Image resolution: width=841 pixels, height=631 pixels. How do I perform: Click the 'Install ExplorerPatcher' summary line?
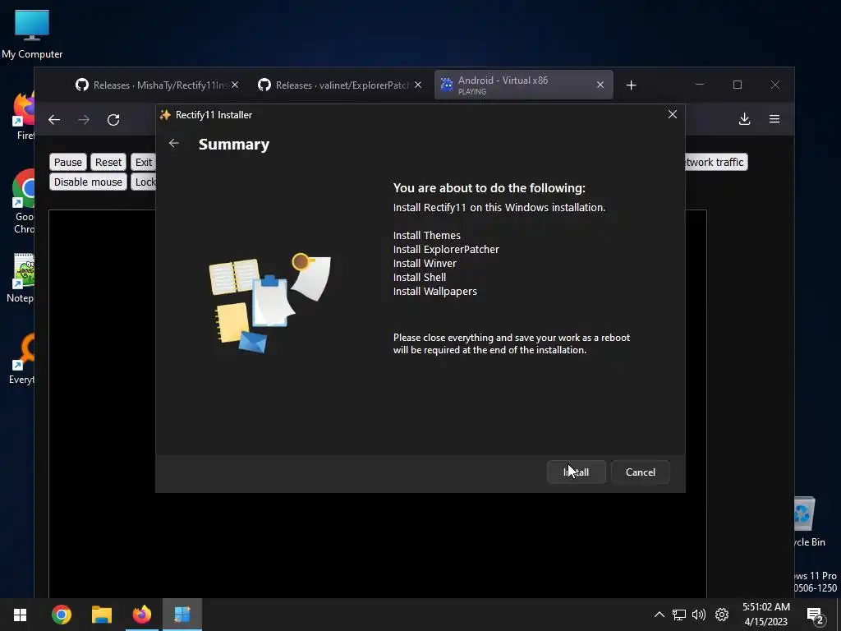446,250
